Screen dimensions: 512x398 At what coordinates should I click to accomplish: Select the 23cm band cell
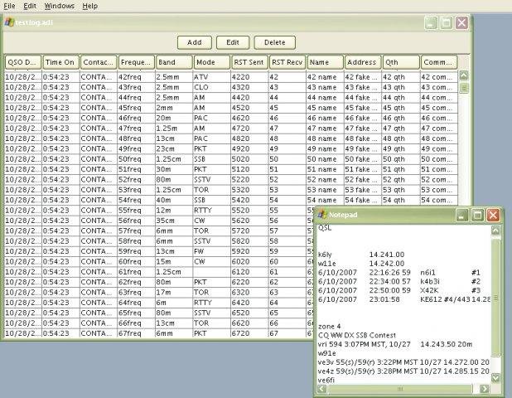pyautogui.click(x=174, y=148)
